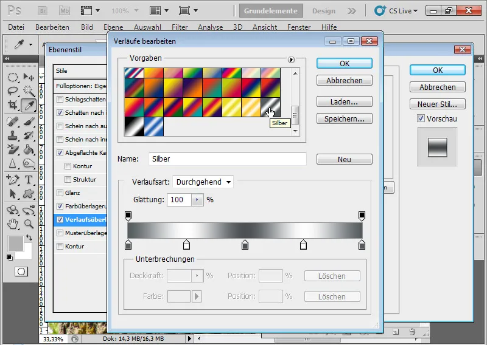Screen dimensions: 487x345
Task: Select the Custom Shape tool
Action: (x=29, y=194)
